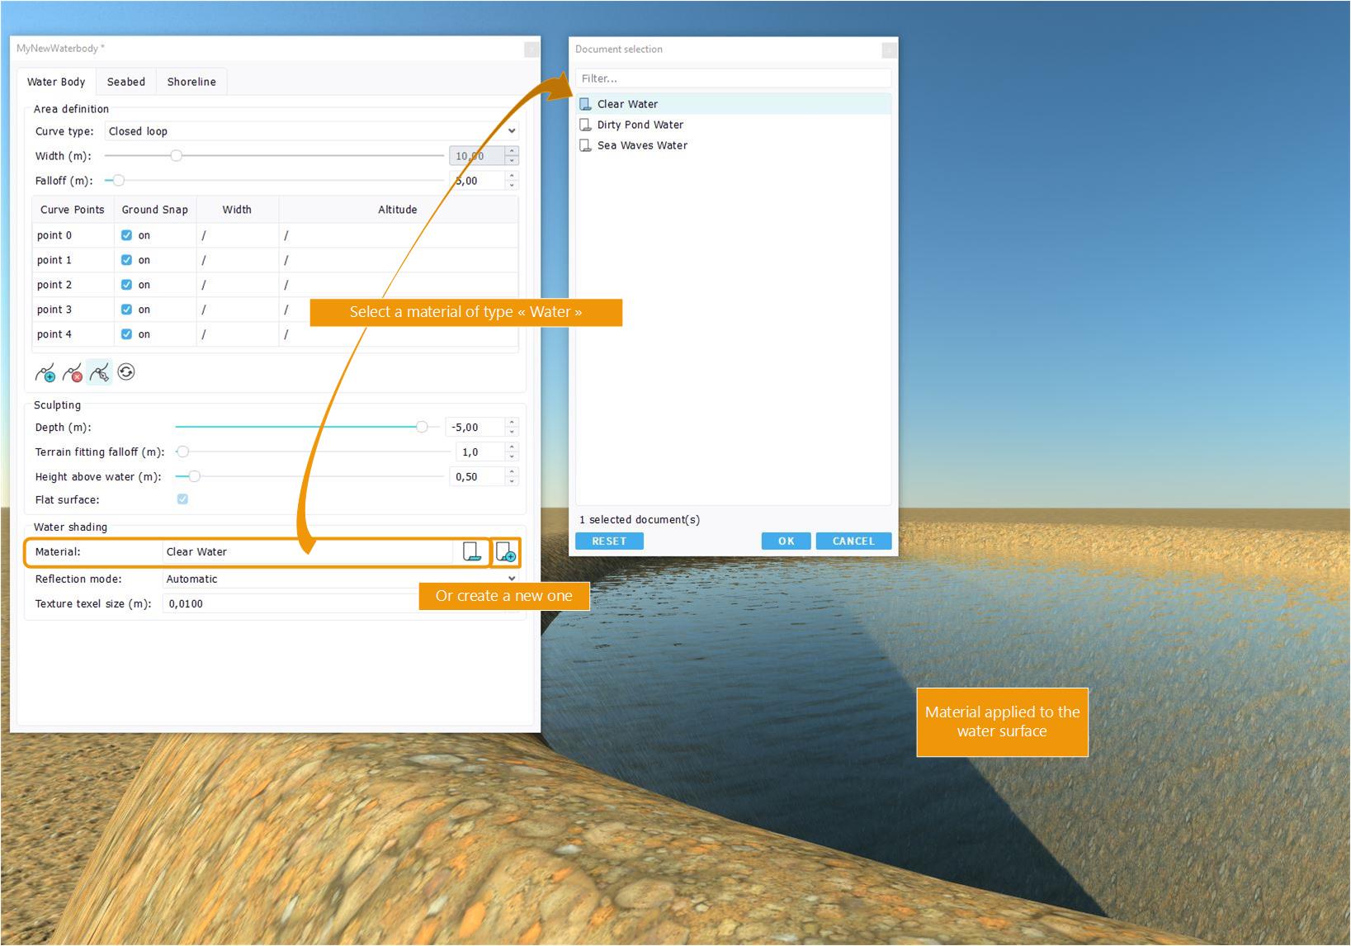Image resolution: width=1351 pixels, height=946 pixels.
Task: Uncheck Ground Snap for point 0
Action: 126,235
